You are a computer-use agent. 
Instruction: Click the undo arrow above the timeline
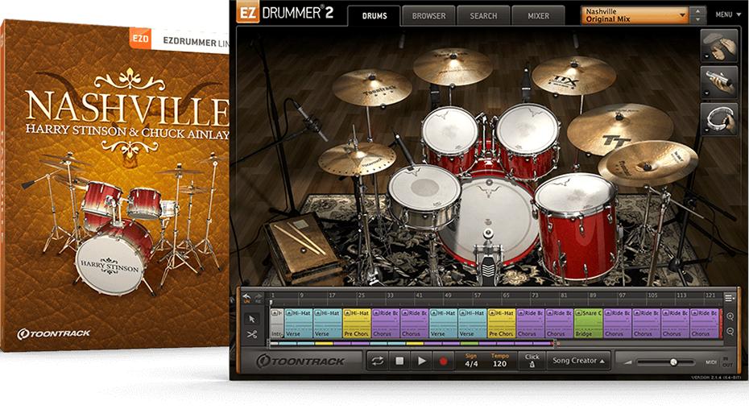[247, 296]
